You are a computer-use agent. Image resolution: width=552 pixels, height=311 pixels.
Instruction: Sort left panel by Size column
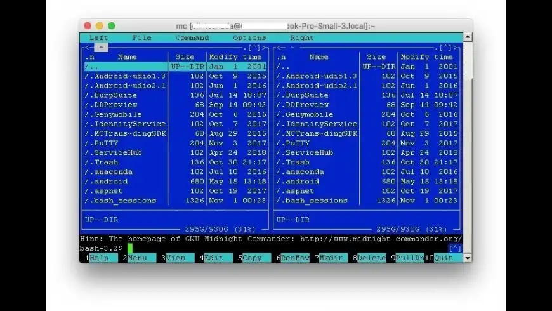tap(185, 57)
